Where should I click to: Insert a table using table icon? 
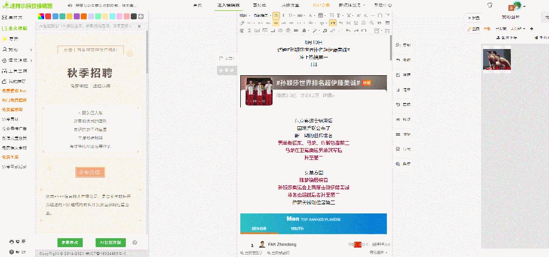pos(387,23)
